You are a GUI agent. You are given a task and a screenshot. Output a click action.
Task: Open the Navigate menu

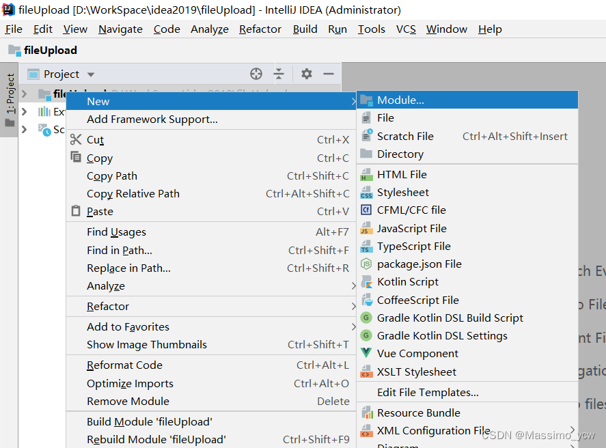120,29
